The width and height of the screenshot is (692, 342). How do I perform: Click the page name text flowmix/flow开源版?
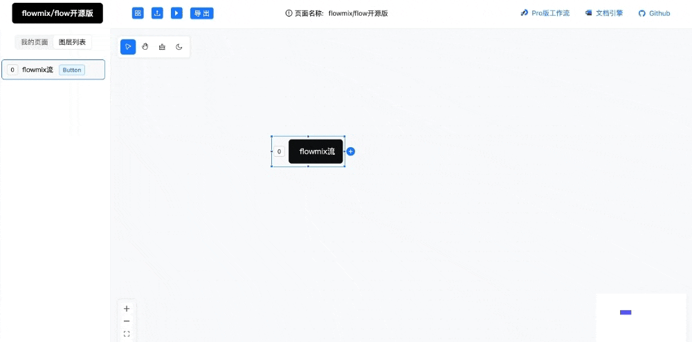[x=358, y=13]
